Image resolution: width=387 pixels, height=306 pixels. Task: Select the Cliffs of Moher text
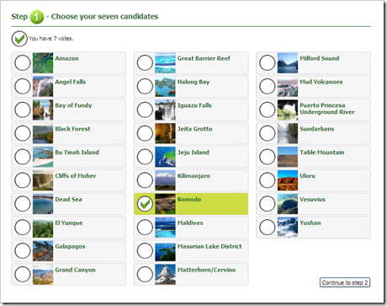76,176
